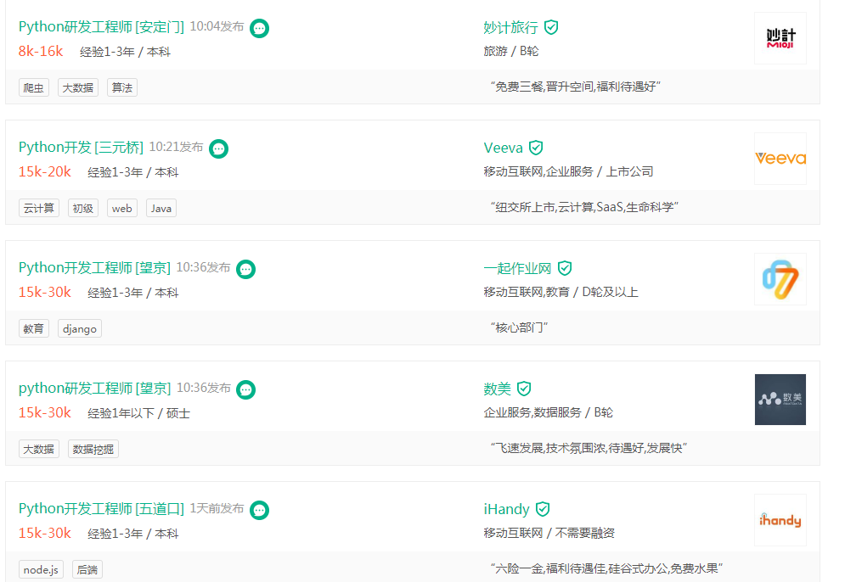Select the 教育 tag
This screenshot has height=582, width=845.
(x=34, y=329)
